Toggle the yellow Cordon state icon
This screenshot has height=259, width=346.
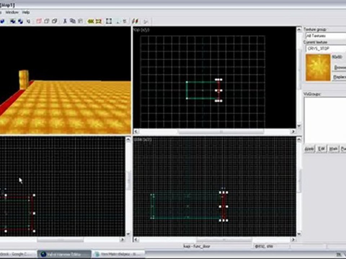pyautogui.click(x=91, y=21)
